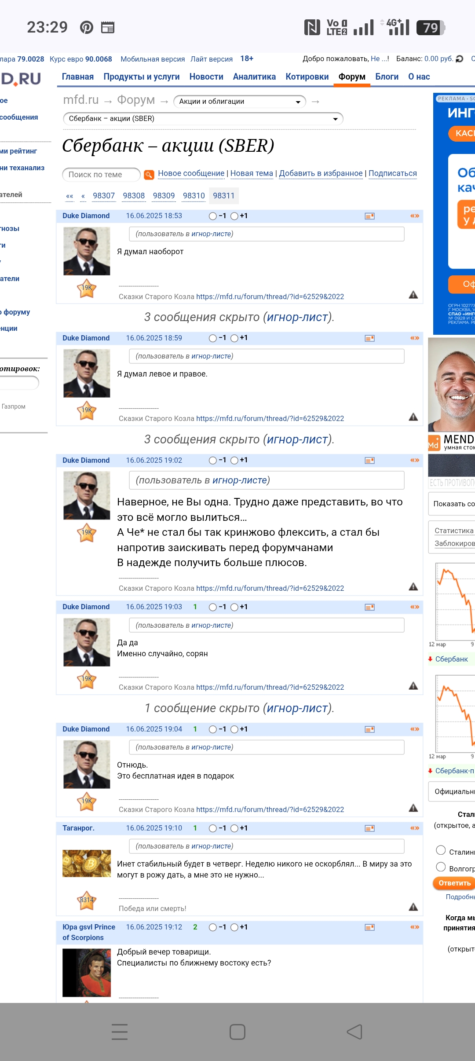Switch to the Мобильная версия link
This screenshot has width=475, height=1061.
(x=153, y=59)
